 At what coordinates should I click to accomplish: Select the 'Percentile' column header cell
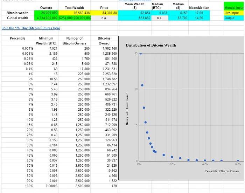(x=17, y=38)
